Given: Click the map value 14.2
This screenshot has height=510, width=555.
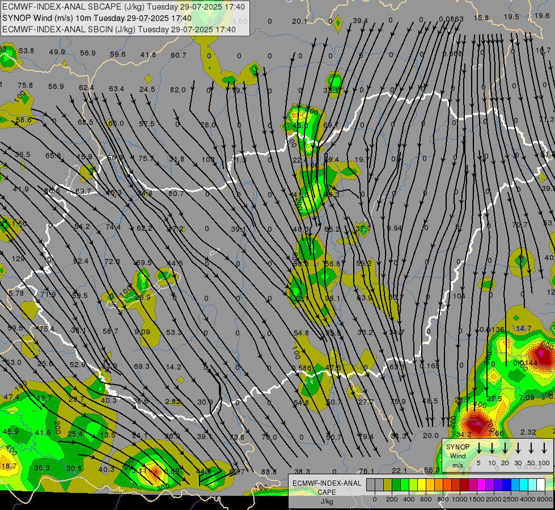Looking at the screenshot, I should click(x=173, y=367).
